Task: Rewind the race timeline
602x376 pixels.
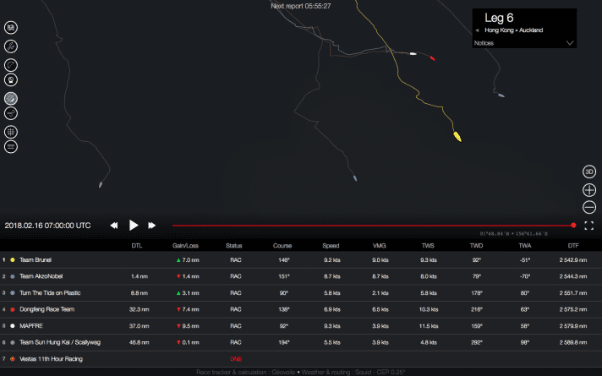Action: click(114, 226)
